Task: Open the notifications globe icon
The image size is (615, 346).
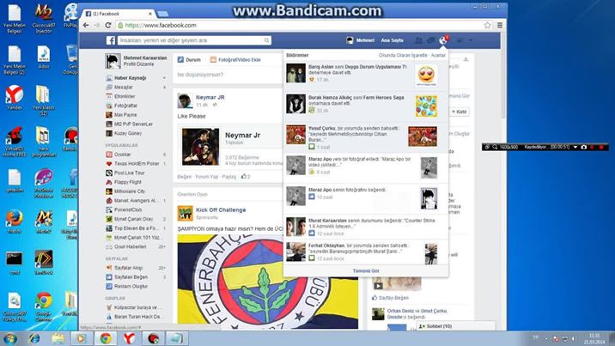Action: (x=443, y=40)
